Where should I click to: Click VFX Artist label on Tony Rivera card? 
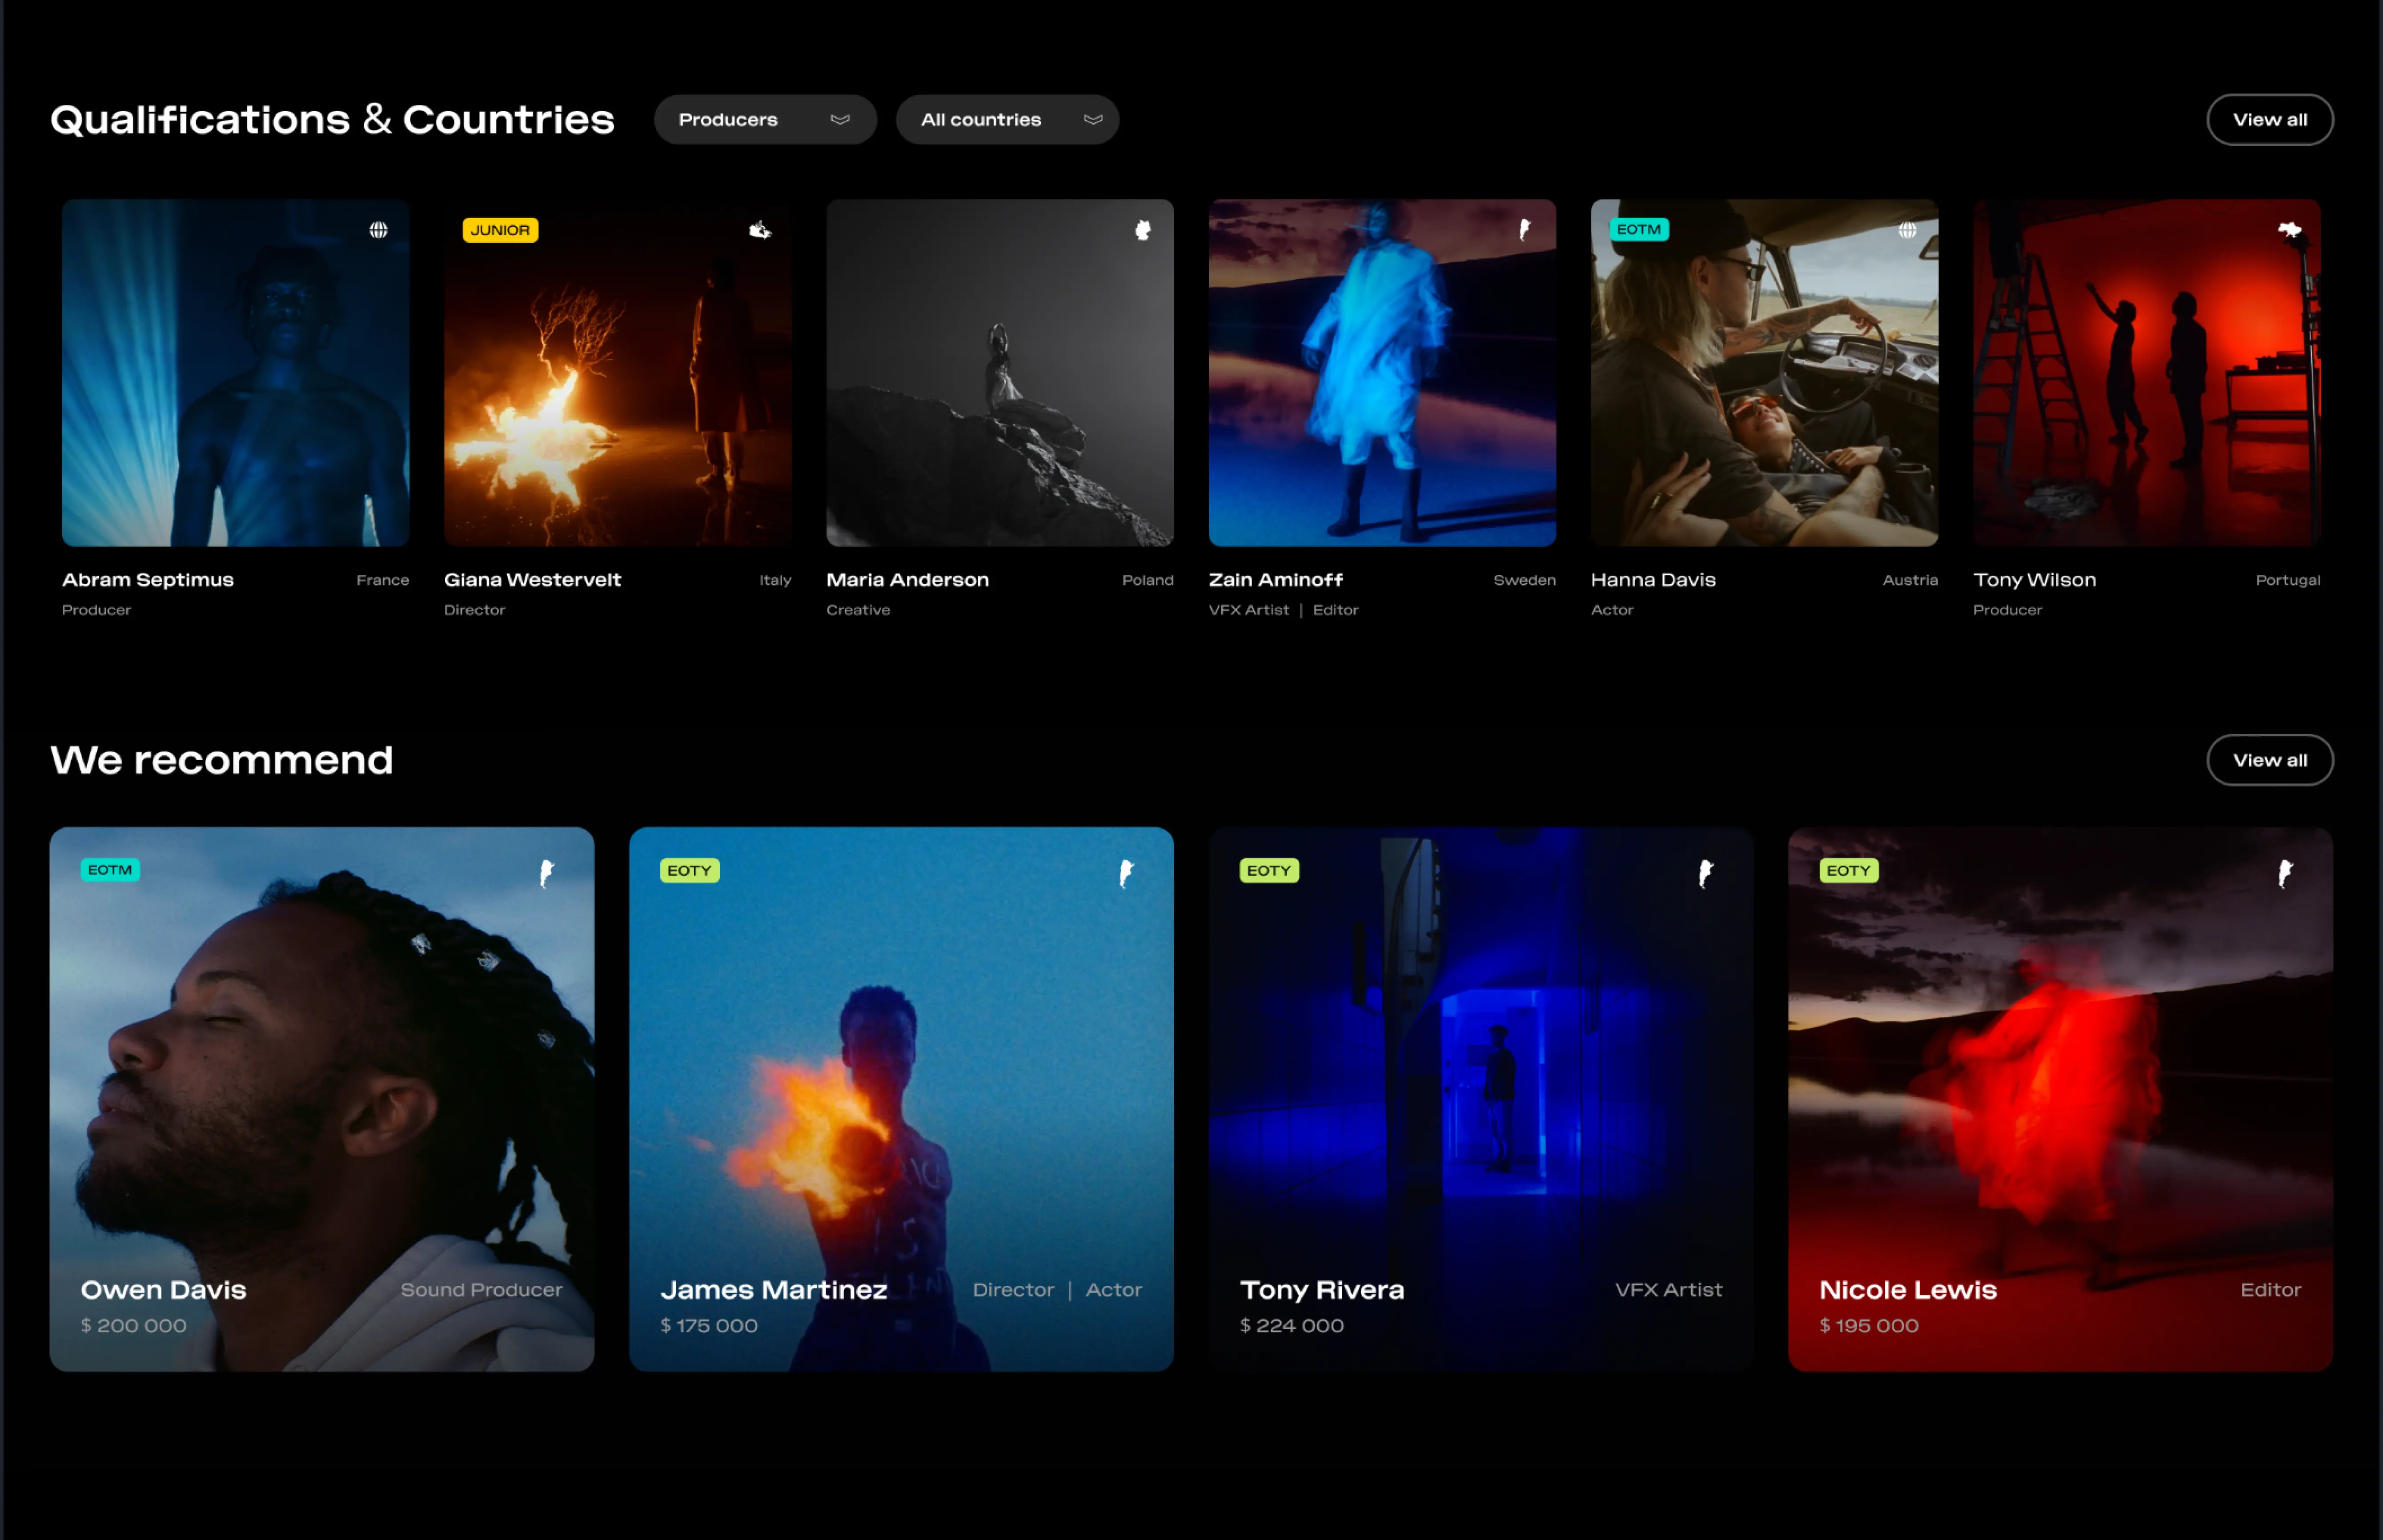(x=1668, y=1290)
